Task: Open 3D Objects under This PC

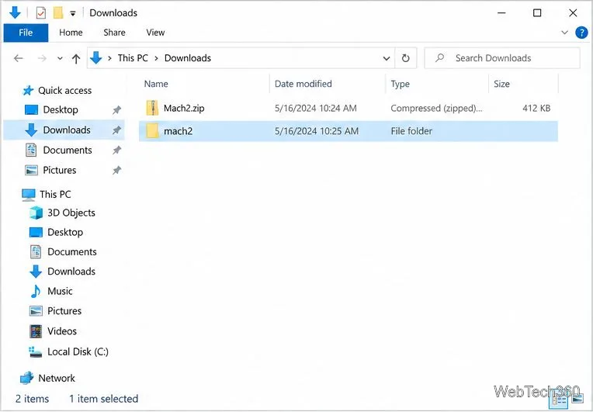Action: (71, 213)
